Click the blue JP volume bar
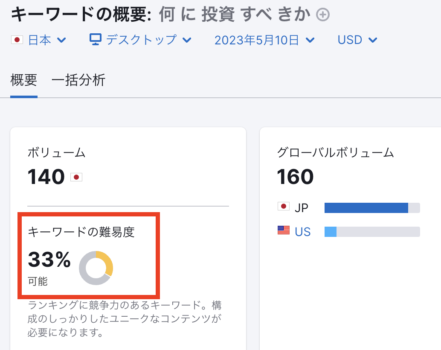This screenshot has height=350, width=441. point(366,208)
